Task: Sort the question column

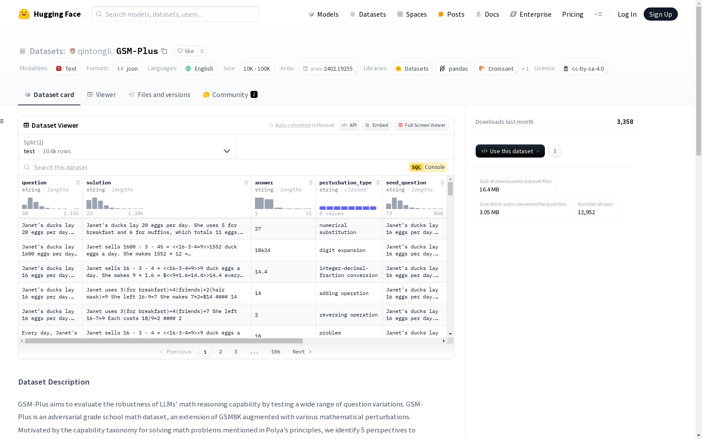Action: pyautogui.click(x=78, y=183)
